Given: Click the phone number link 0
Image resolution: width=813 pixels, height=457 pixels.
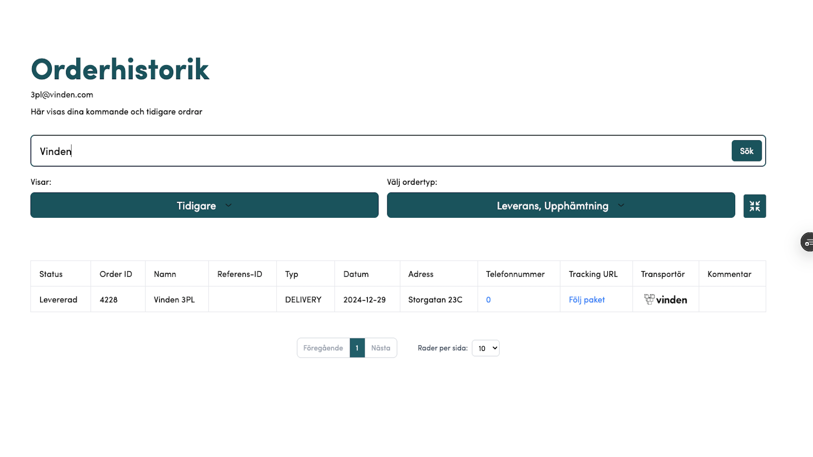Looking at the screenshot, I should (x=488, y=300).
